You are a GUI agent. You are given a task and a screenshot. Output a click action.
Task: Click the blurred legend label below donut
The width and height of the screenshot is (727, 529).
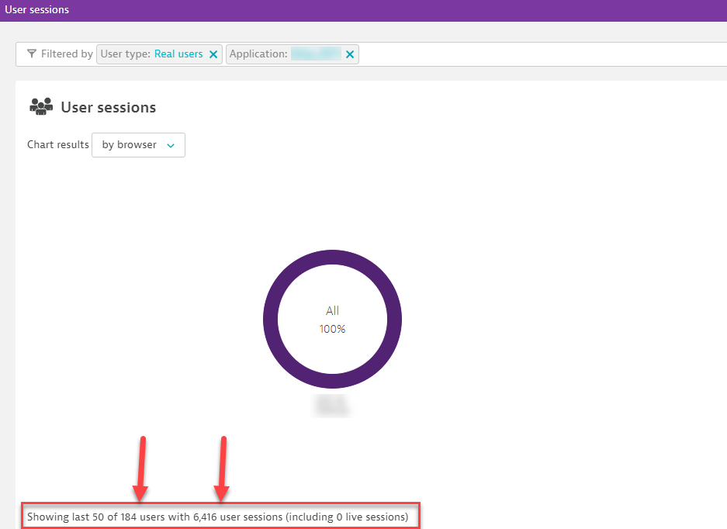pos(332,405)
